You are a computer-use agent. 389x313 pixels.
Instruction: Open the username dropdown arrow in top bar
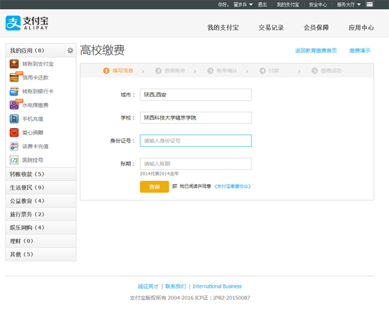pyautogui.click(x=251, y=5)
